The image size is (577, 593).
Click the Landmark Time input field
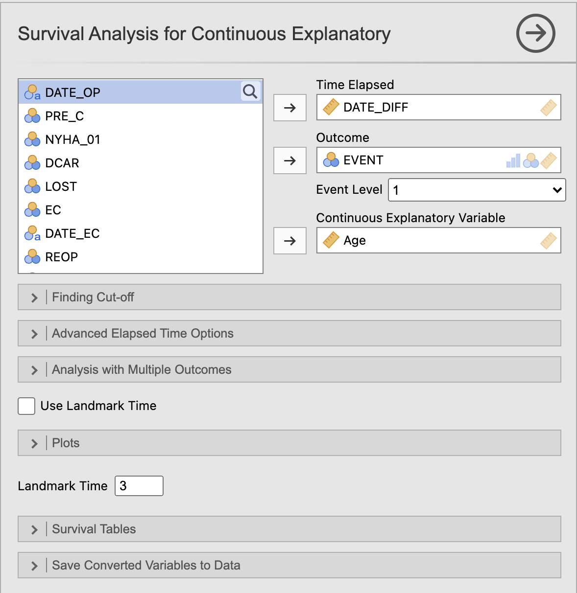click(139, 486)
